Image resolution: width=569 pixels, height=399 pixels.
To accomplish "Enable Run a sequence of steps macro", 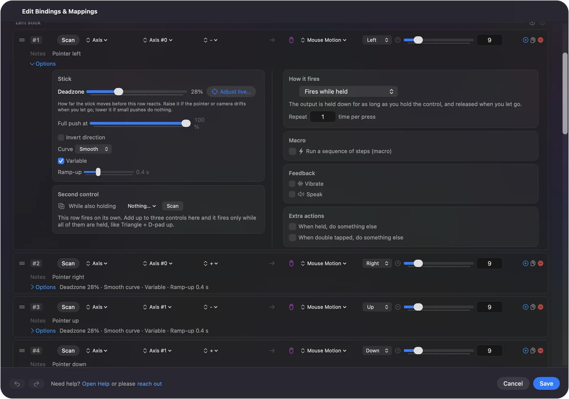I will [x=292, y=151].
